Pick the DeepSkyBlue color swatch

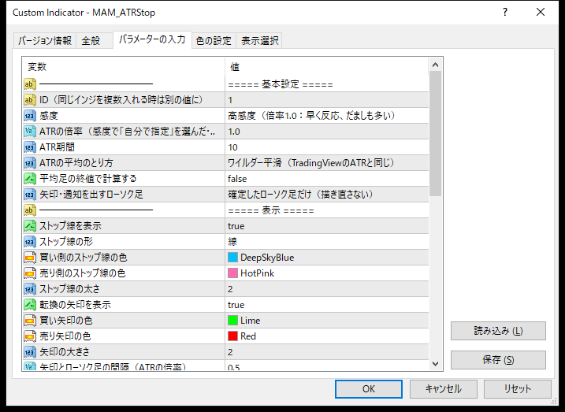point(232,258)
